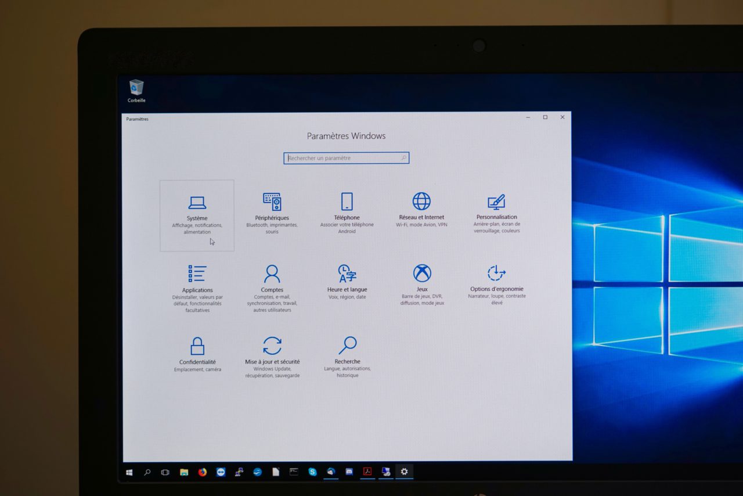Open the Téléphone settings tile
Screen dimensions: 743x496
click(x=347, y=213)
